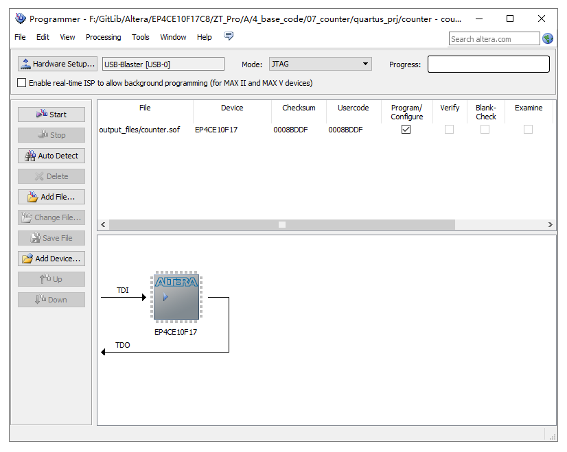Click the Search altera.com field
567x452 pixels.
coord(494,38)
